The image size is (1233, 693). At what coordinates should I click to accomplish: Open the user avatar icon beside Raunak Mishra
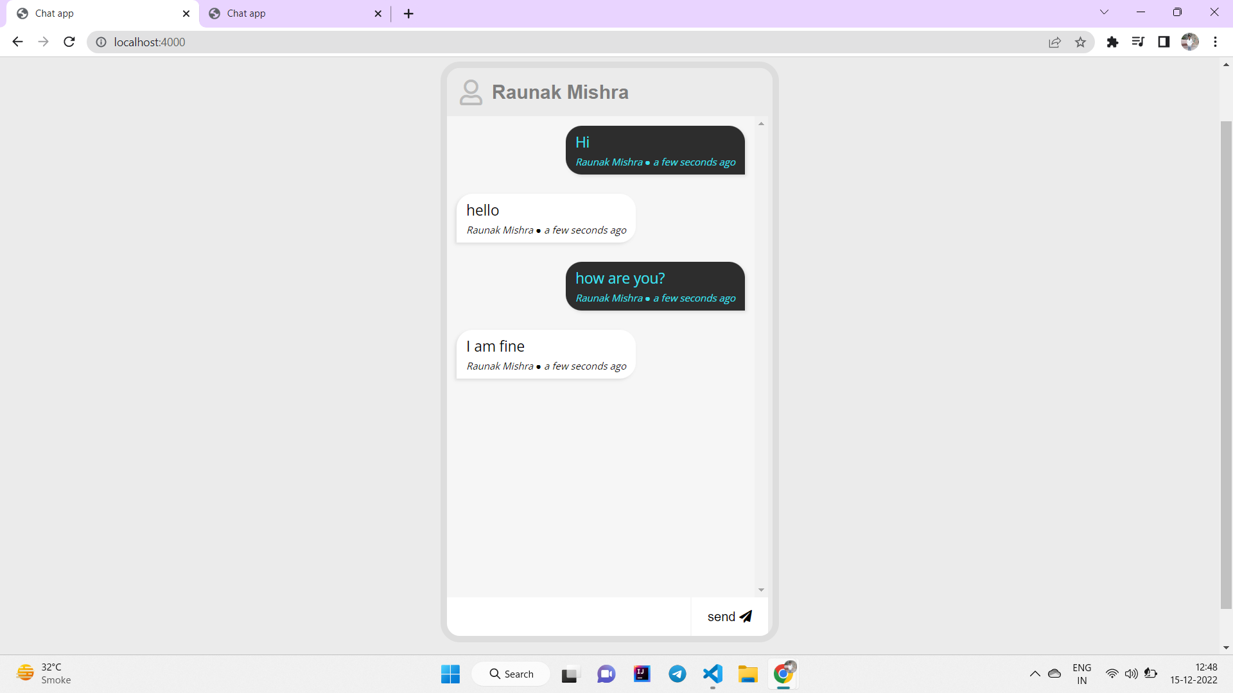[471, 92]
